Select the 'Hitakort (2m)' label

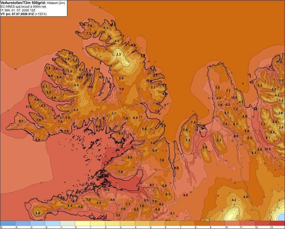click(x=56, y=3)
